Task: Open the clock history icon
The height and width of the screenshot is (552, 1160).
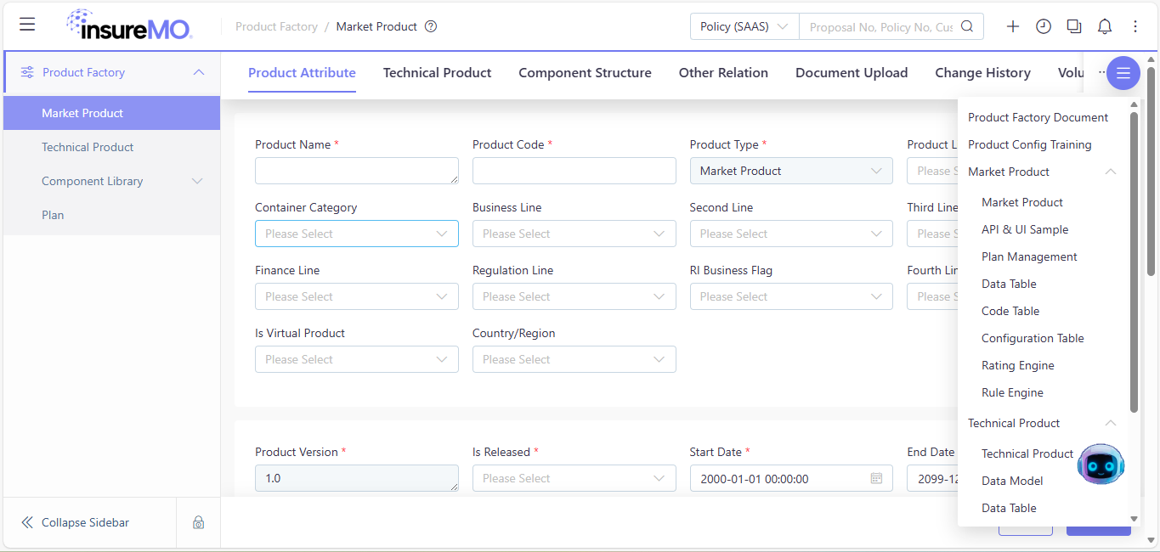Action: [x=1044, y=26]
